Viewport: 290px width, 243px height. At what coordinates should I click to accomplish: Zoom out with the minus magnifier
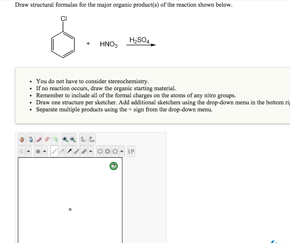[73, 140]
